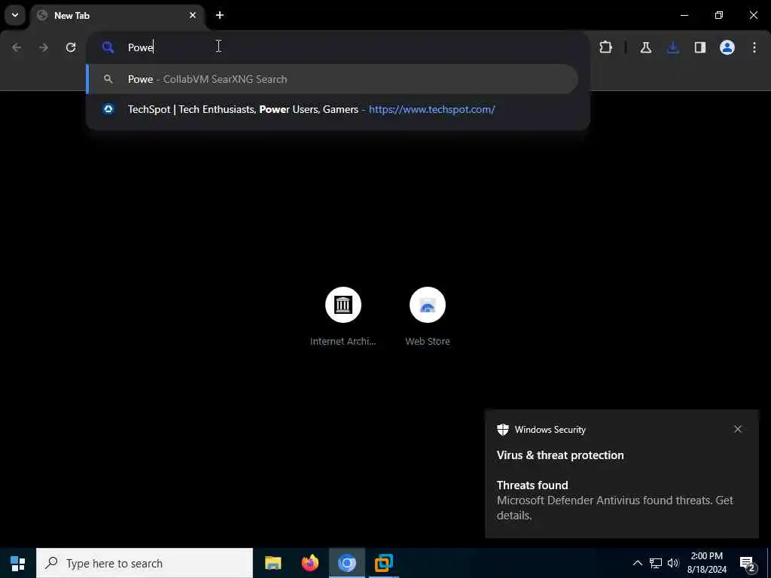Reload the current page
The width and height of the screenshot is (771, 578).
tap(71, 47)
